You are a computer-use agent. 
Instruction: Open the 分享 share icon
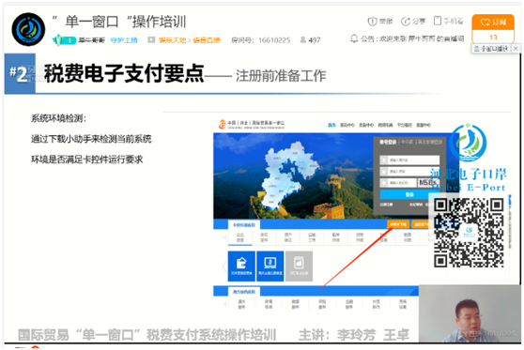406,22
